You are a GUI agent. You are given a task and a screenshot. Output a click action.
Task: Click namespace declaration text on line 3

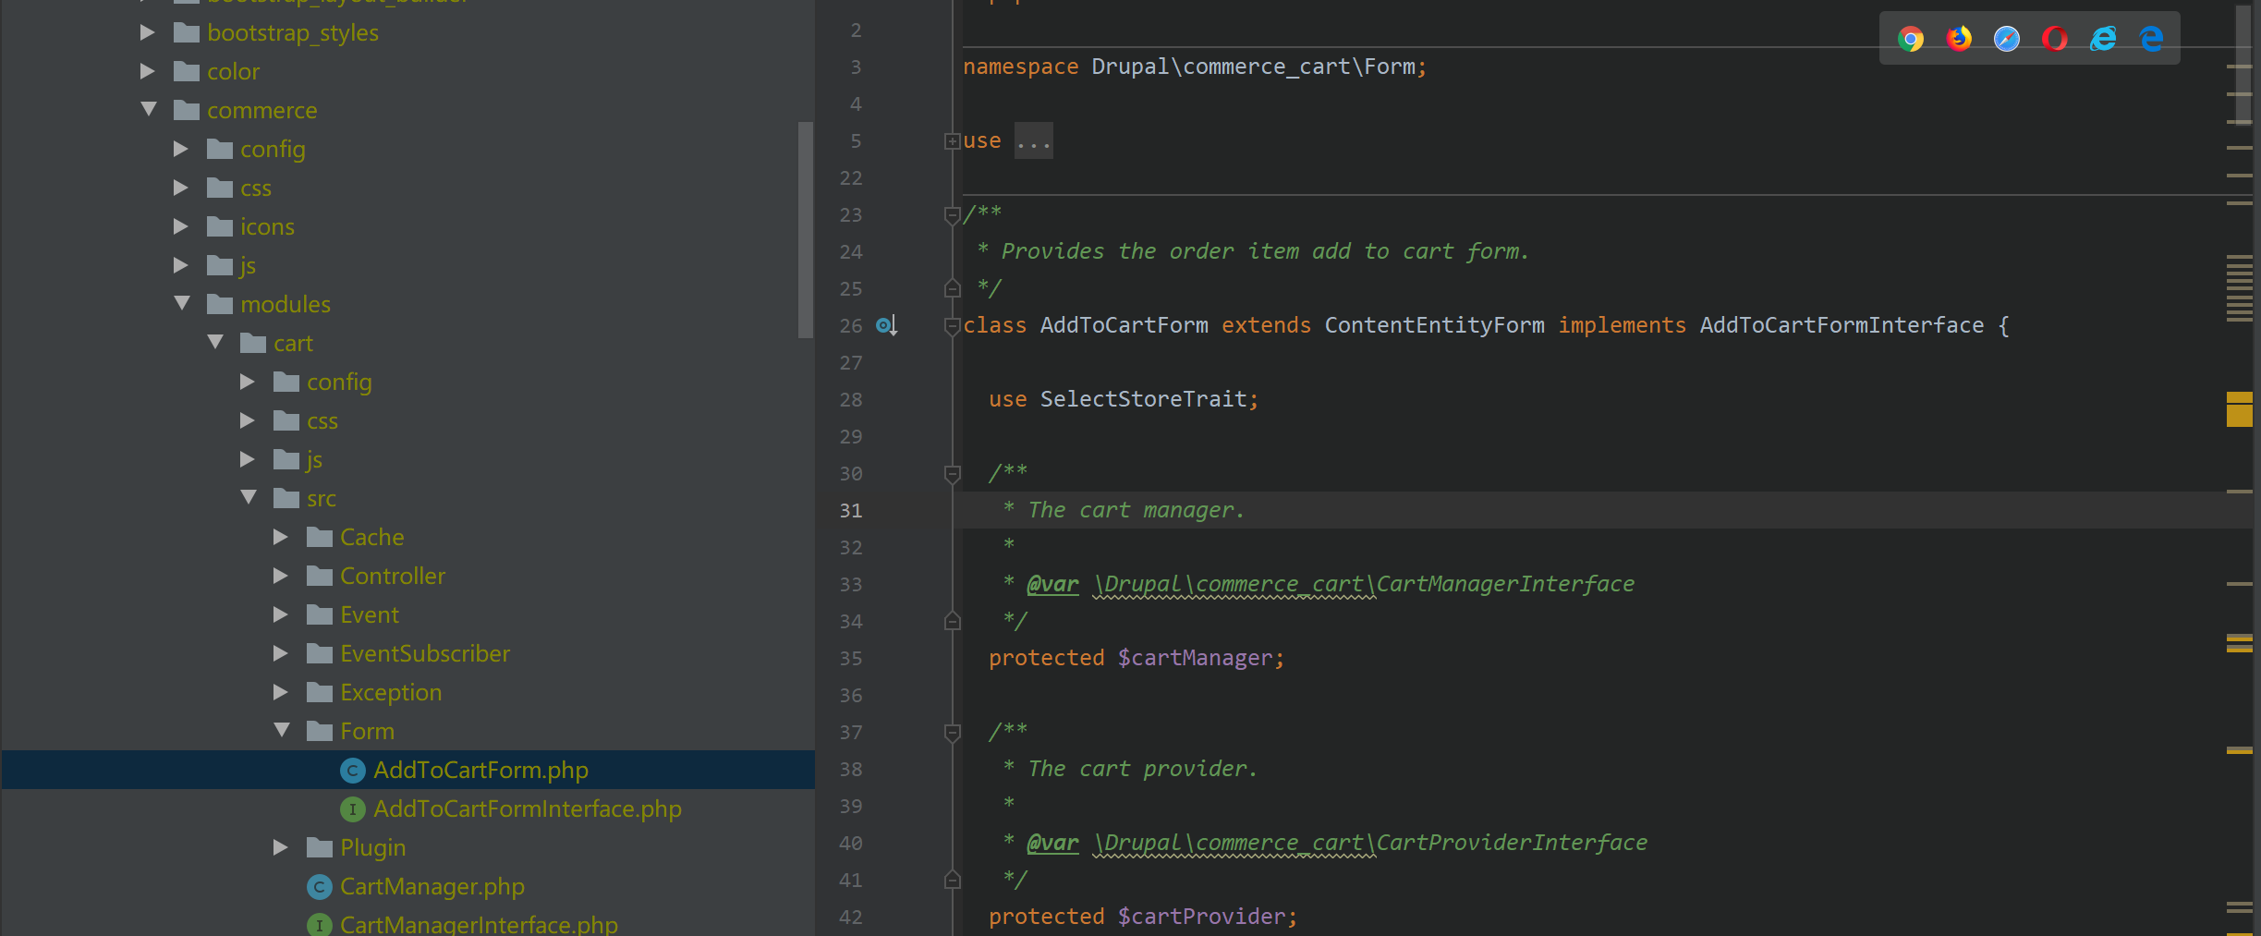pos(1195,67)
